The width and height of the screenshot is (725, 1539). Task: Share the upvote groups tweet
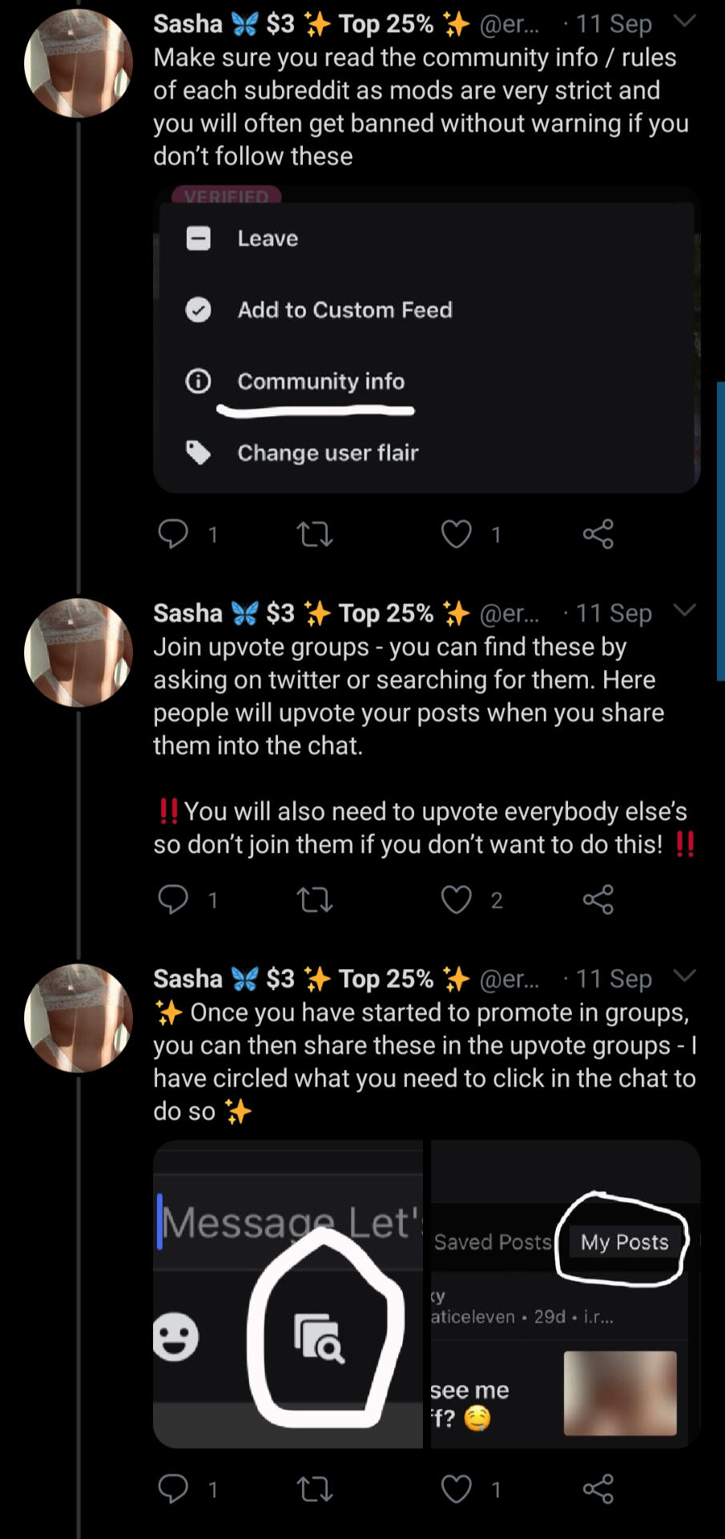(598, 899)
